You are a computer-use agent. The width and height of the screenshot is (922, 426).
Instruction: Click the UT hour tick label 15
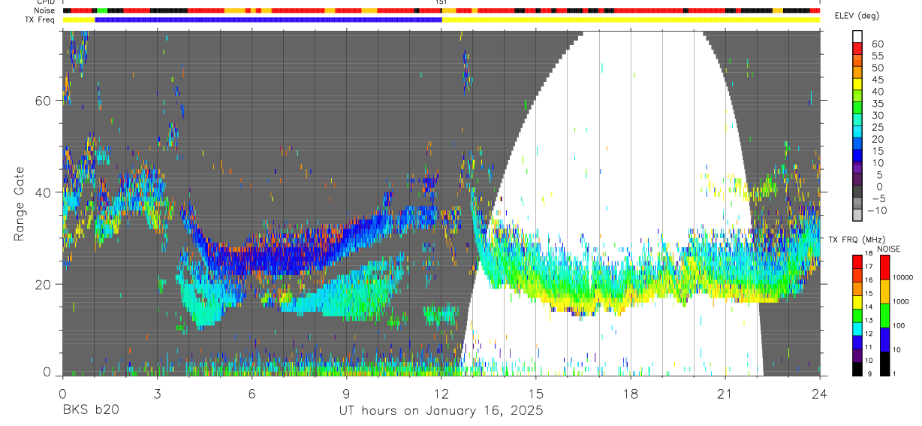click(x=536, y=394)
